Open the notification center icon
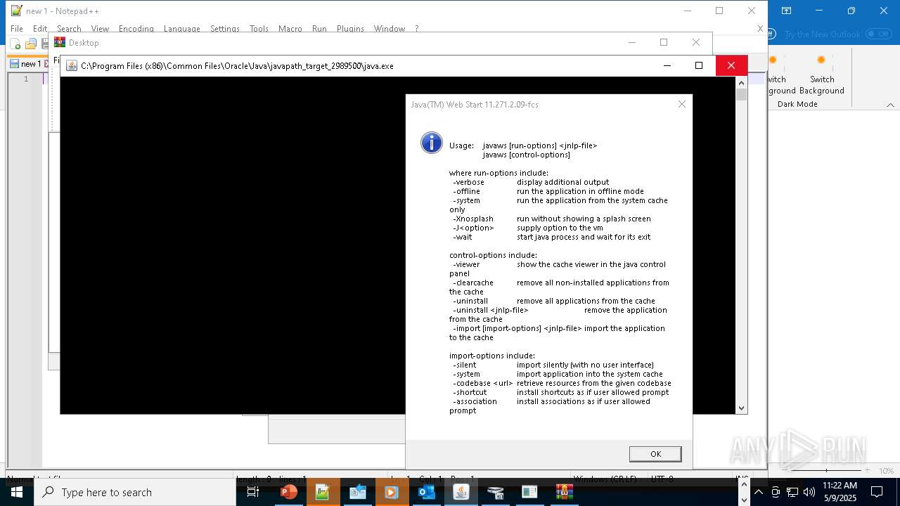The image size is (900, 506). click(x=877, y=492)
